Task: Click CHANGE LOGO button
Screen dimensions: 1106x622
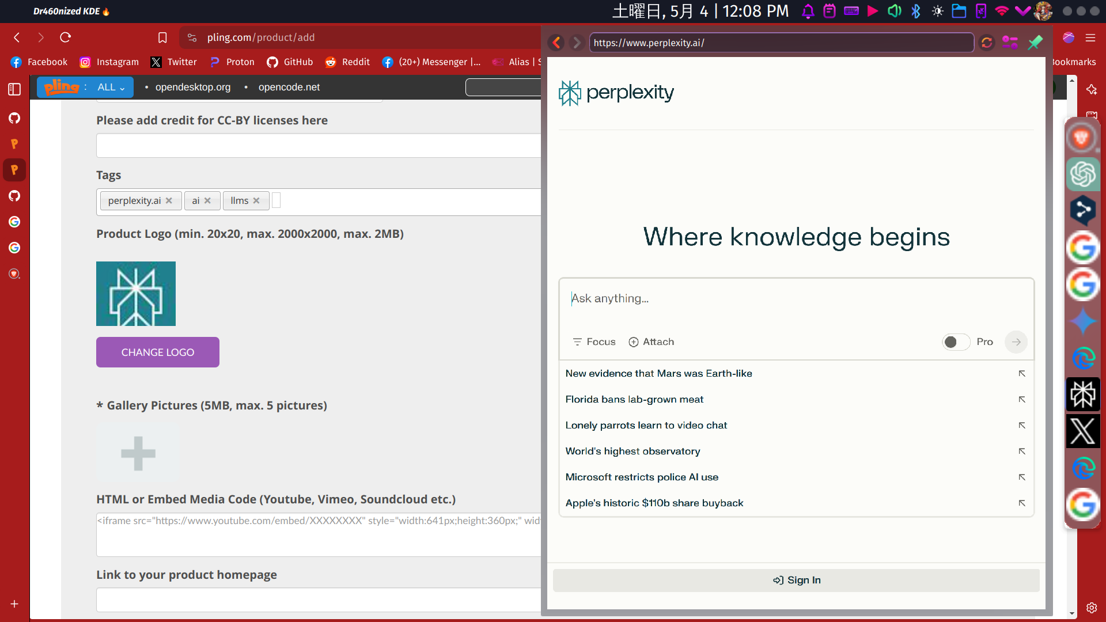Action: (158, 352)
